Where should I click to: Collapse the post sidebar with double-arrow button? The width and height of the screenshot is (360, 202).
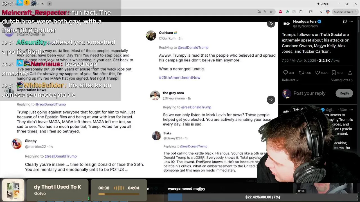point(271,24)
